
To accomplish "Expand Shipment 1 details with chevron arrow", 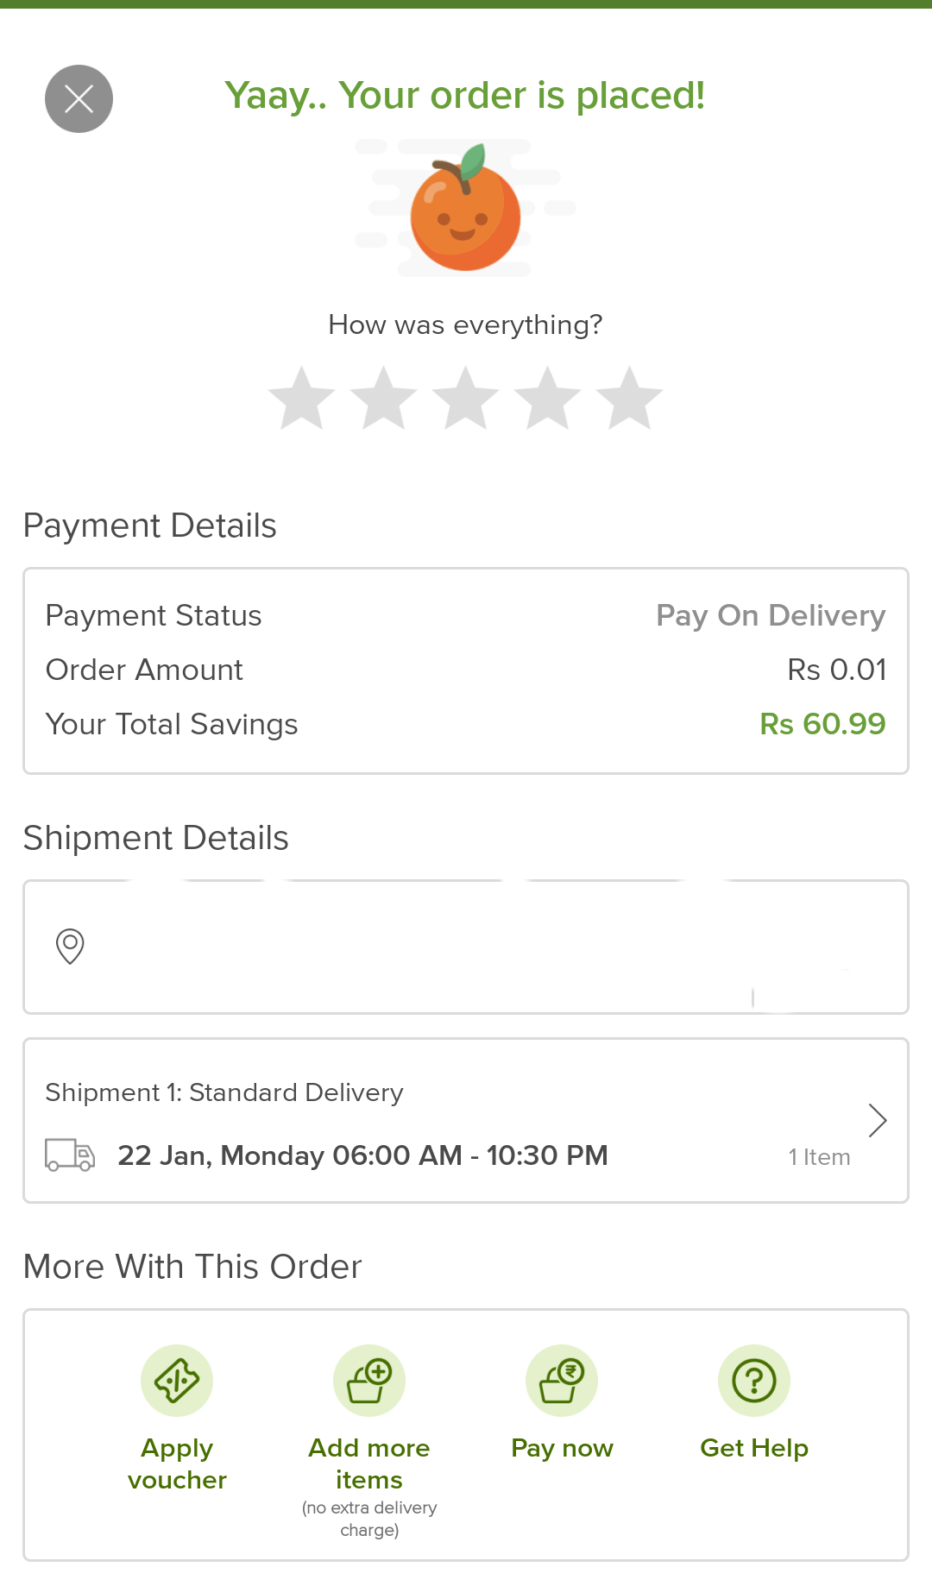I will [878, 1120].
